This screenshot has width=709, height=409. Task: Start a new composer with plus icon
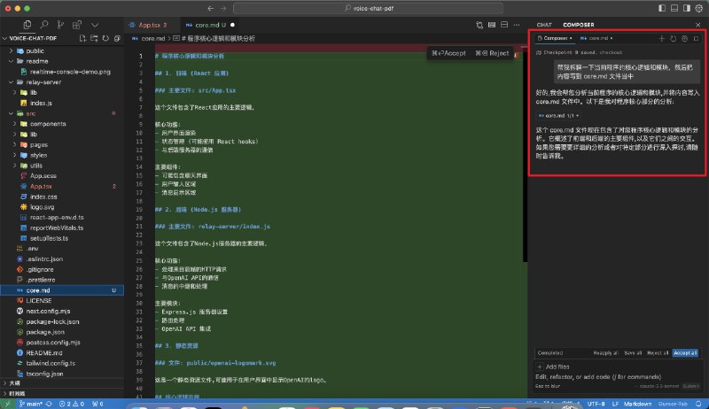(661, 39)
